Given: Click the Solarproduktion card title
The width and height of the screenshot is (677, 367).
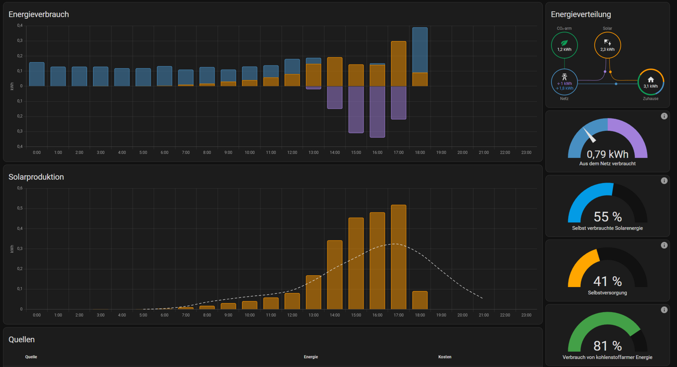Looking at the screenshot, I should pos(36,177).
